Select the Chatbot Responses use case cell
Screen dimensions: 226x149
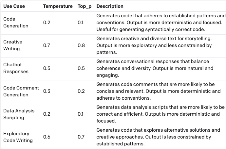pos(16,68)
